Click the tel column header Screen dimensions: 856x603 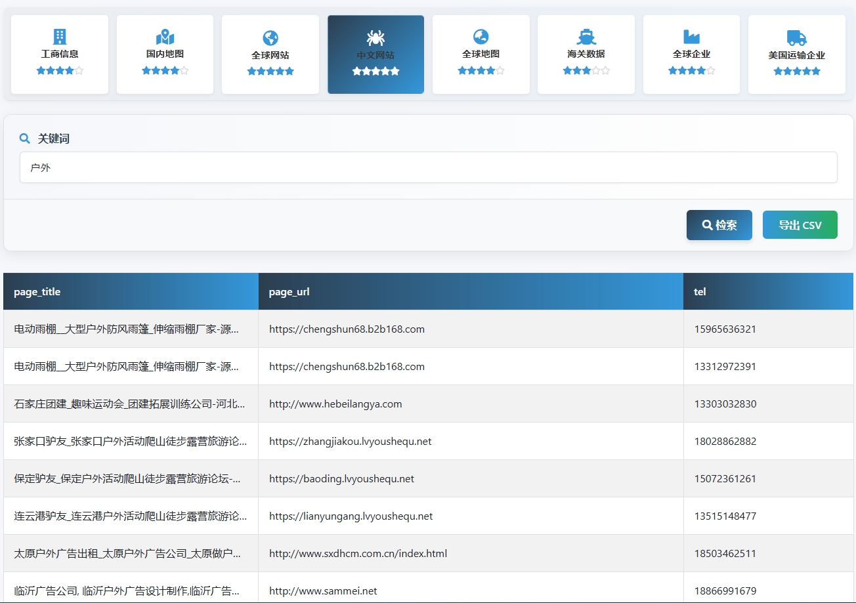[x=768, y=291]
